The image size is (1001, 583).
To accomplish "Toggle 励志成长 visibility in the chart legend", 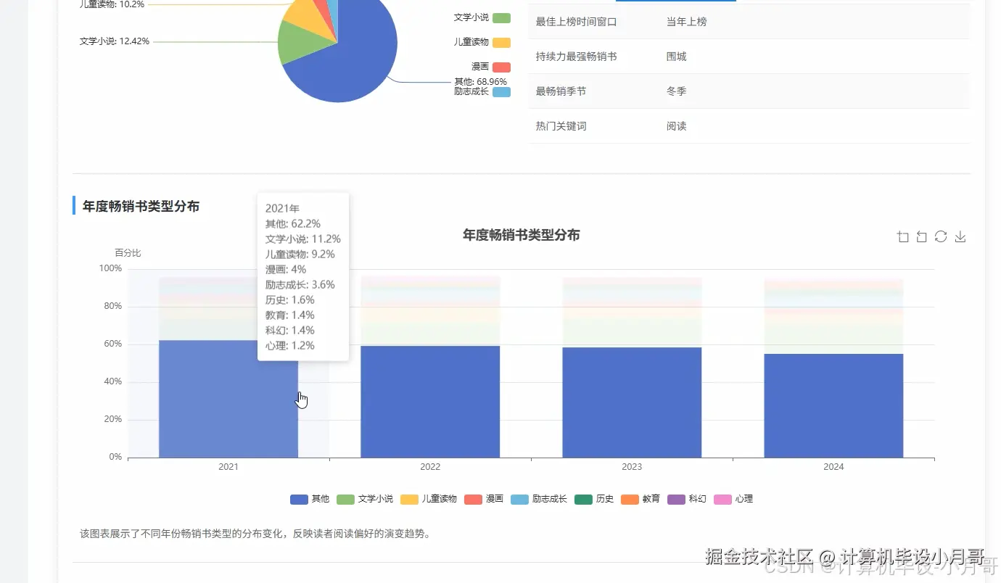I will point(538,499).
